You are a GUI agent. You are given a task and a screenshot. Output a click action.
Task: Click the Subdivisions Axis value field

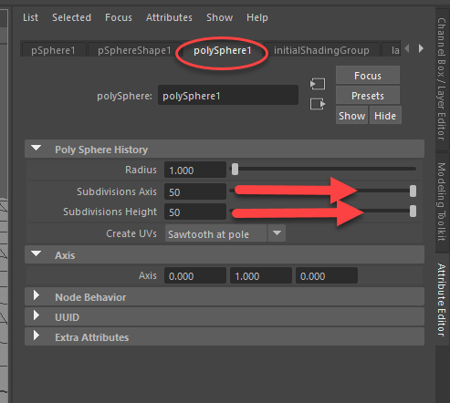[x=195, y=191]
